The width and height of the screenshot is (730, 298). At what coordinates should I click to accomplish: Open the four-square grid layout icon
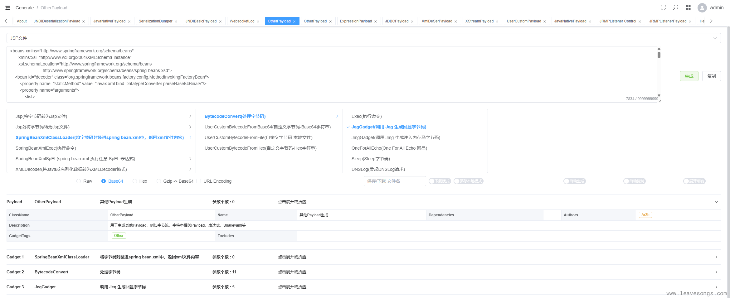tap(688, 7)
